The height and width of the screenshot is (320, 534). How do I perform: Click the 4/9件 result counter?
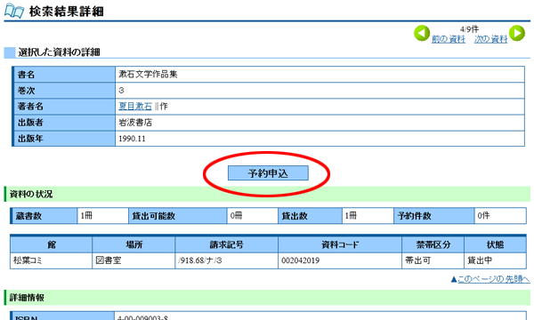pos(469,29)
